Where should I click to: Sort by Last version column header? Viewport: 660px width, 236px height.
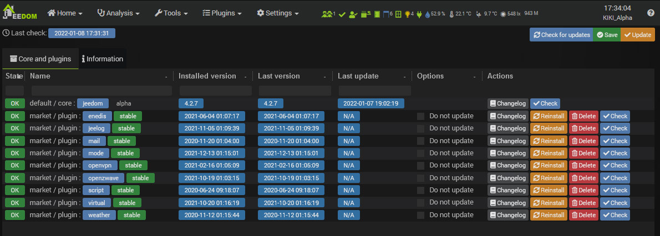pos(278,76)
